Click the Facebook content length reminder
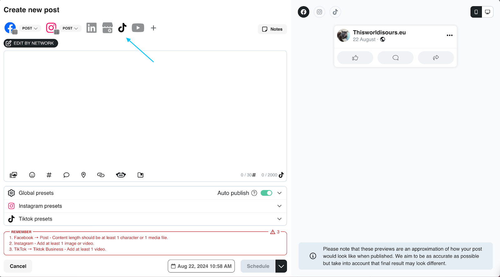Screen dimensions: 500x277 pos(89,238)
